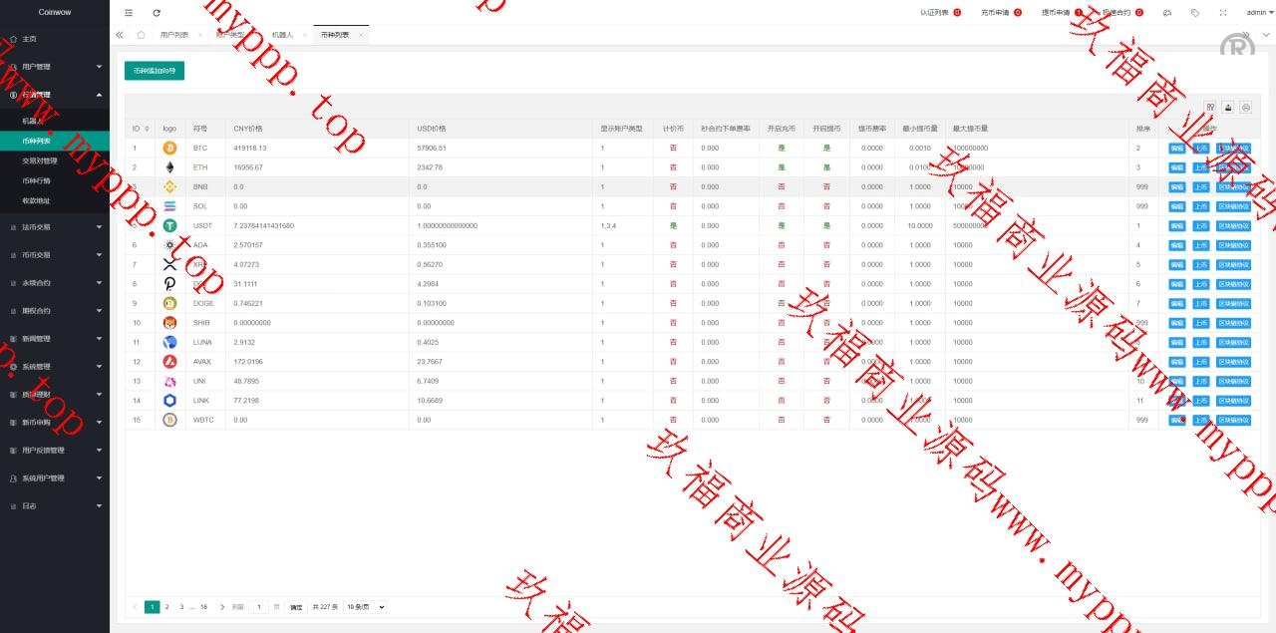Click the print icon above the table
Screen dimensions: 1276x633
click(x=1245, y=107)
